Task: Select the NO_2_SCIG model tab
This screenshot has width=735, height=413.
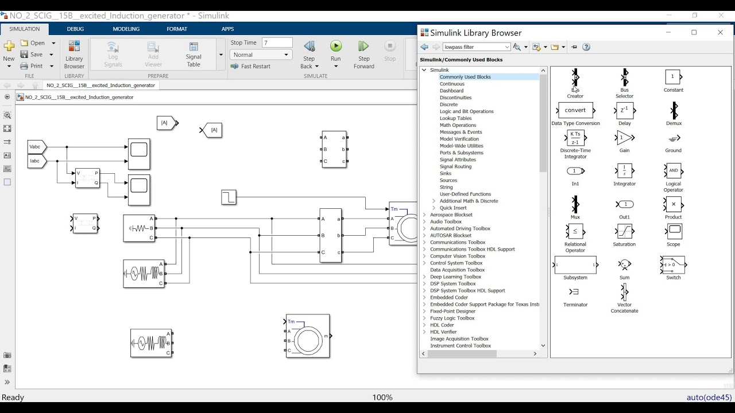Action: [x=100, y=85]
